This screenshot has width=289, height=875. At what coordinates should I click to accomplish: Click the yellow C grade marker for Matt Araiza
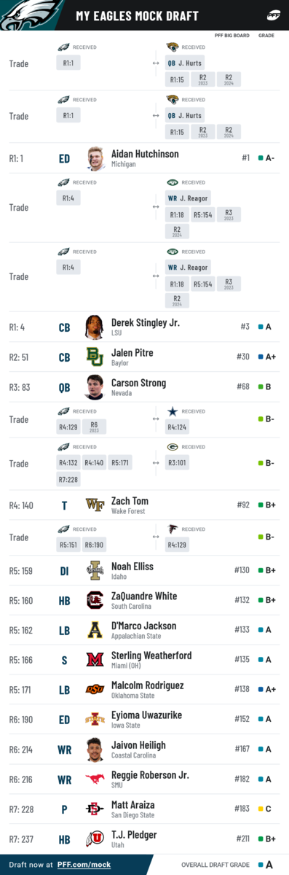(266, 809)
